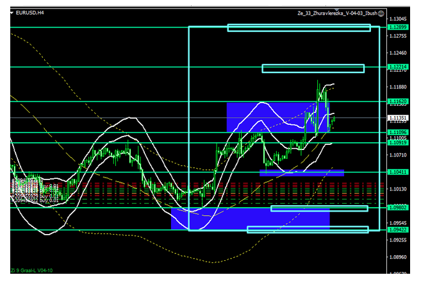This screenshot has width=421, height=284.
Task: Select the cyan rectangle at the 1.12214 line
Action: tap(313, 68)
